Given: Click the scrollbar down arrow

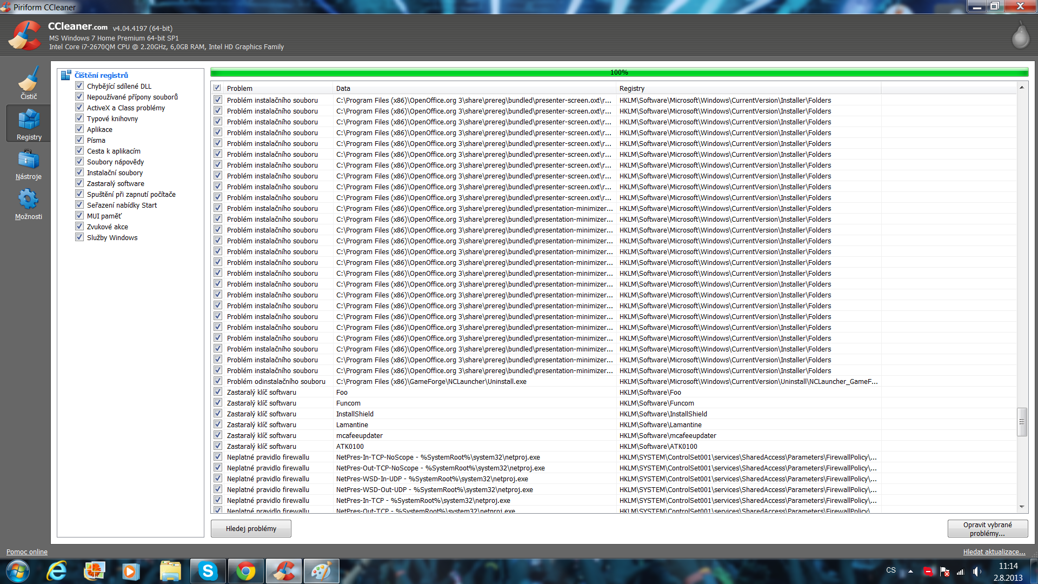Looking at the screenshot, I should pyautogui.click(x=1022, y=507).
